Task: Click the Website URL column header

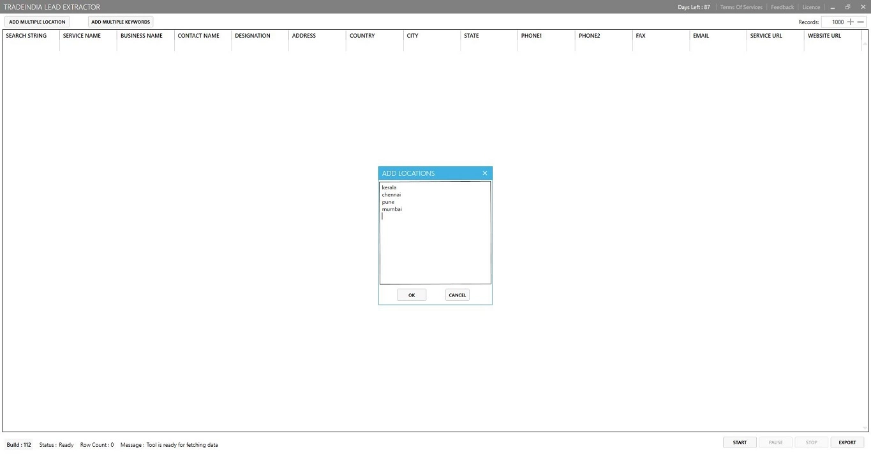Action: (824, 36)
